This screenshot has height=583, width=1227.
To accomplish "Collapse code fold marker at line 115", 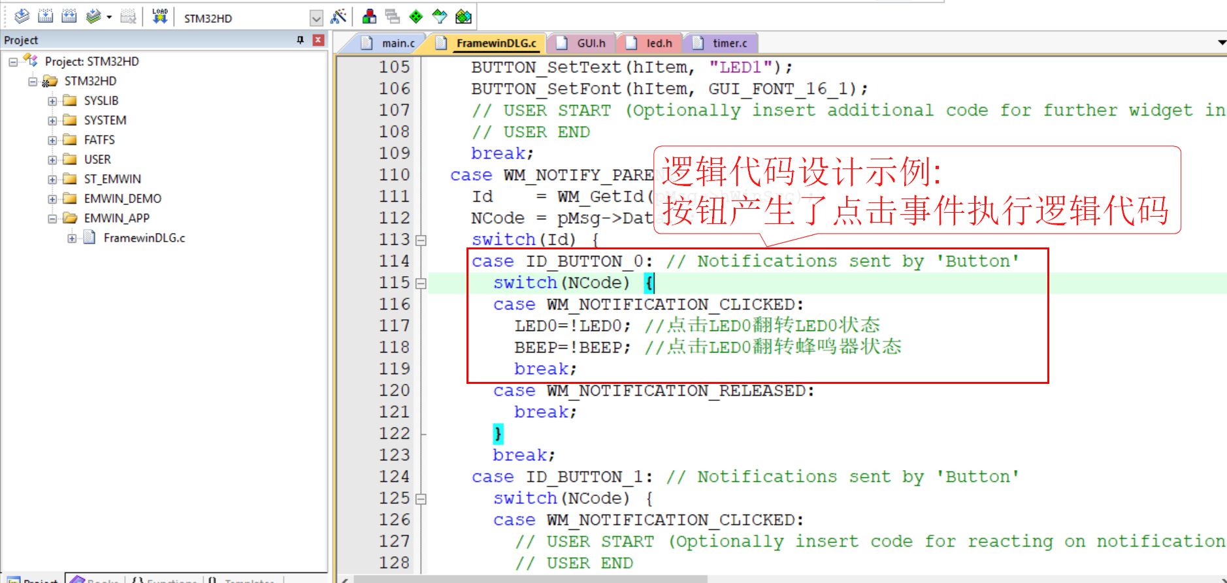I will pyautogui.click(x=421, y=283).
